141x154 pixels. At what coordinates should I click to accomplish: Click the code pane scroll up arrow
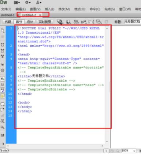point(107,29)
